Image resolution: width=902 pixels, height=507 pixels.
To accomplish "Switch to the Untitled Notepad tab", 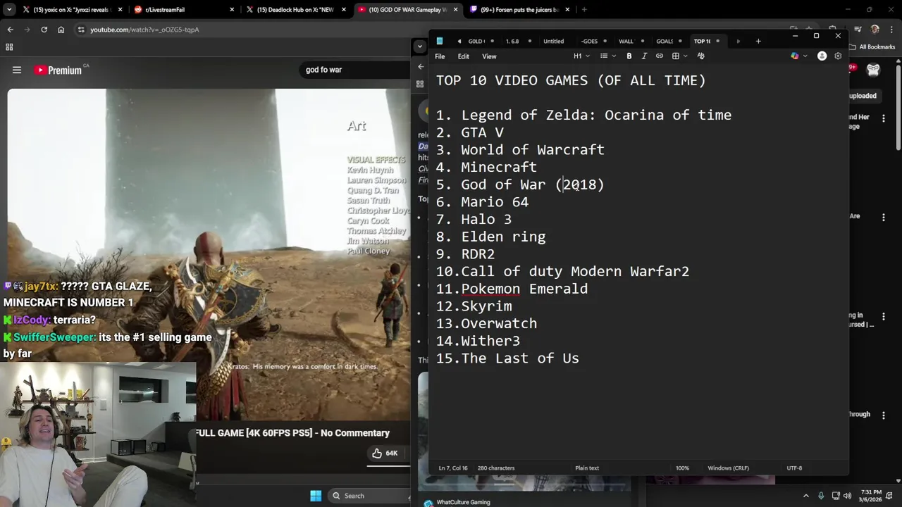I will 553,41.
